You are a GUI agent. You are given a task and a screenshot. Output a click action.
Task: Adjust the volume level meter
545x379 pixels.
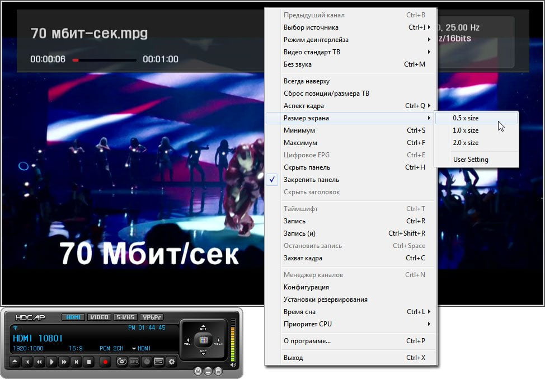tap(233, 340)
